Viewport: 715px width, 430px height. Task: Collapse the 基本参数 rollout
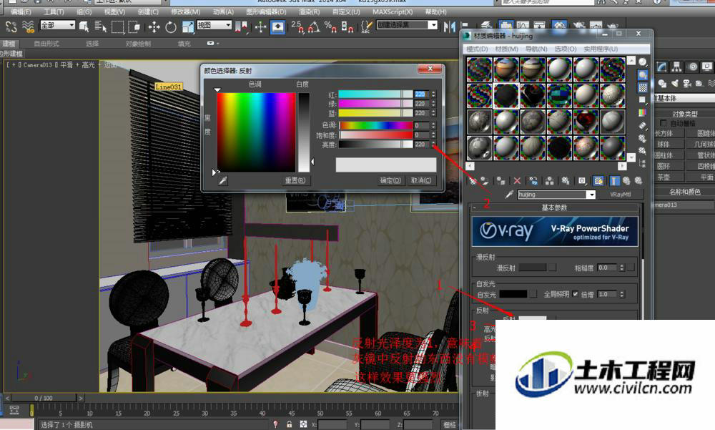(x=554, y=207)
